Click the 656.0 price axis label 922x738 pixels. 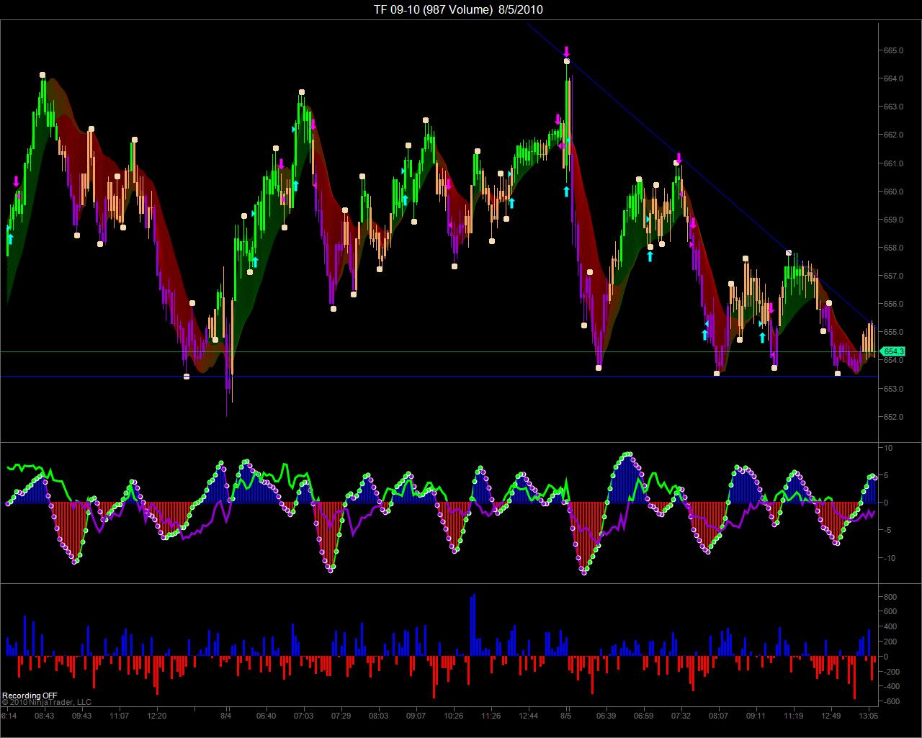[894, 304]
